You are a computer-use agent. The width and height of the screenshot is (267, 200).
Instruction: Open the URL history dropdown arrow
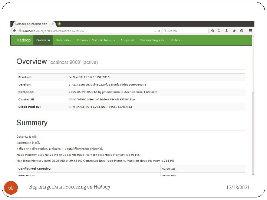(156, 31)
